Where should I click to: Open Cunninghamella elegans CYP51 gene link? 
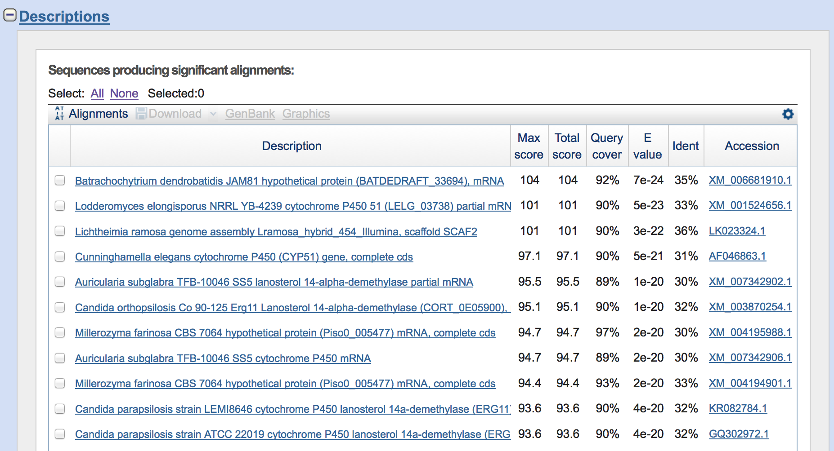pyautogui.click(x=244, y=257)
